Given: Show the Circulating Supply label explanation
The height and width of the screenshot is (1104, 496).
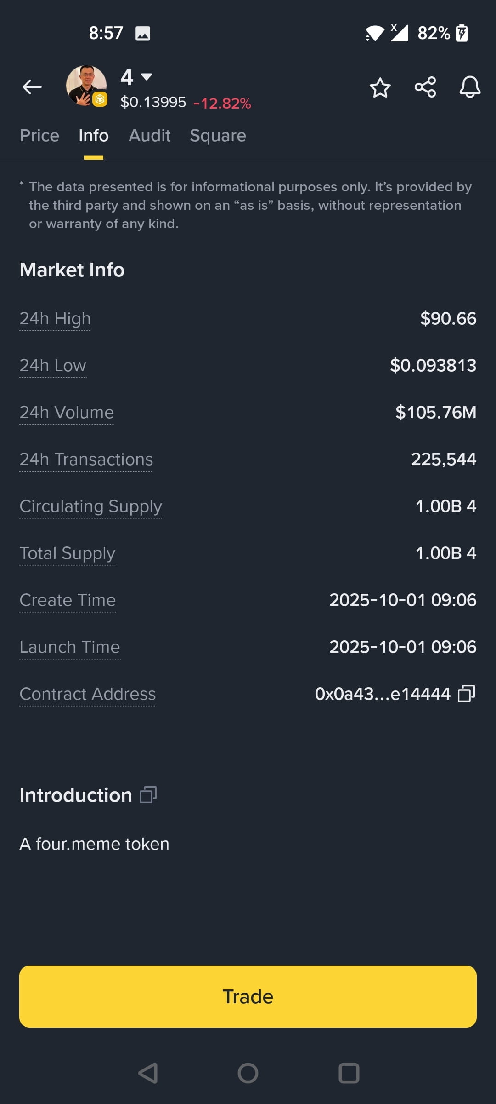Looking at the screenshot, I should coord(91,506).
